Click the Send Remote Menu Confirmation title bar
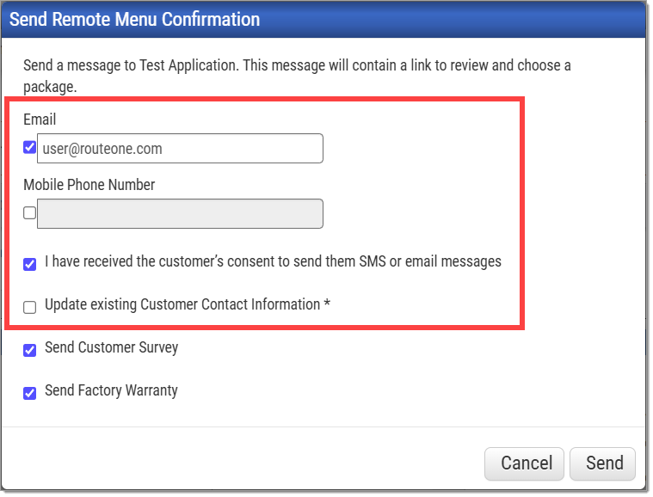The height and width of the screenshot is (497, 653). pyautogui.click(x=323, y=20)
